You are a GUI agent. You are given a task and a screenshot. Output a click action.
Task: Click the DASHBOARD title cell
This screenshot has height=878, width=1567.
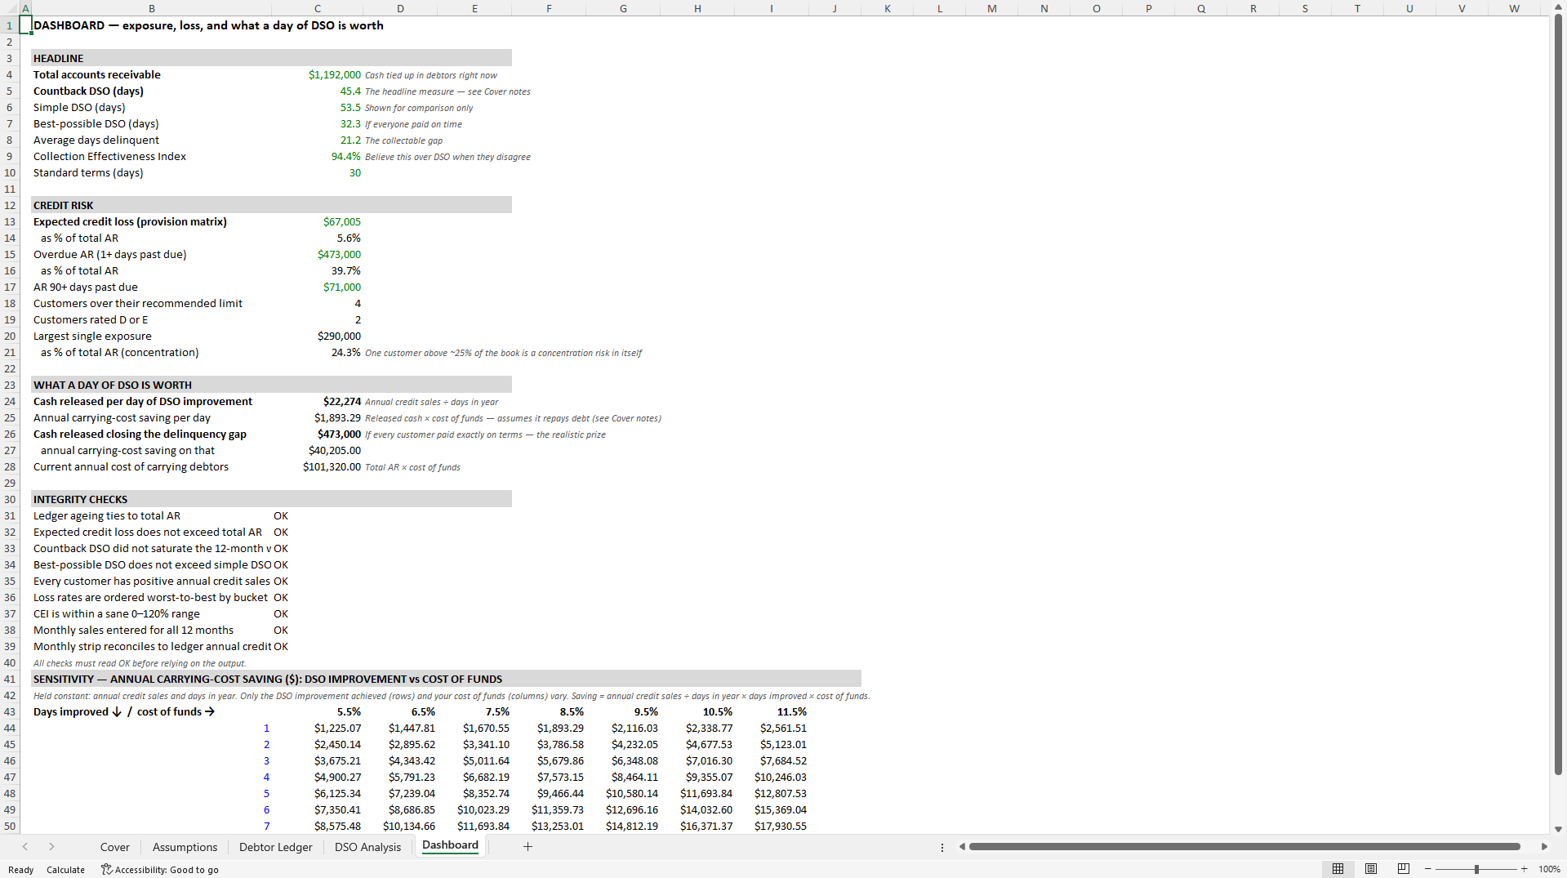coord(208,25)
